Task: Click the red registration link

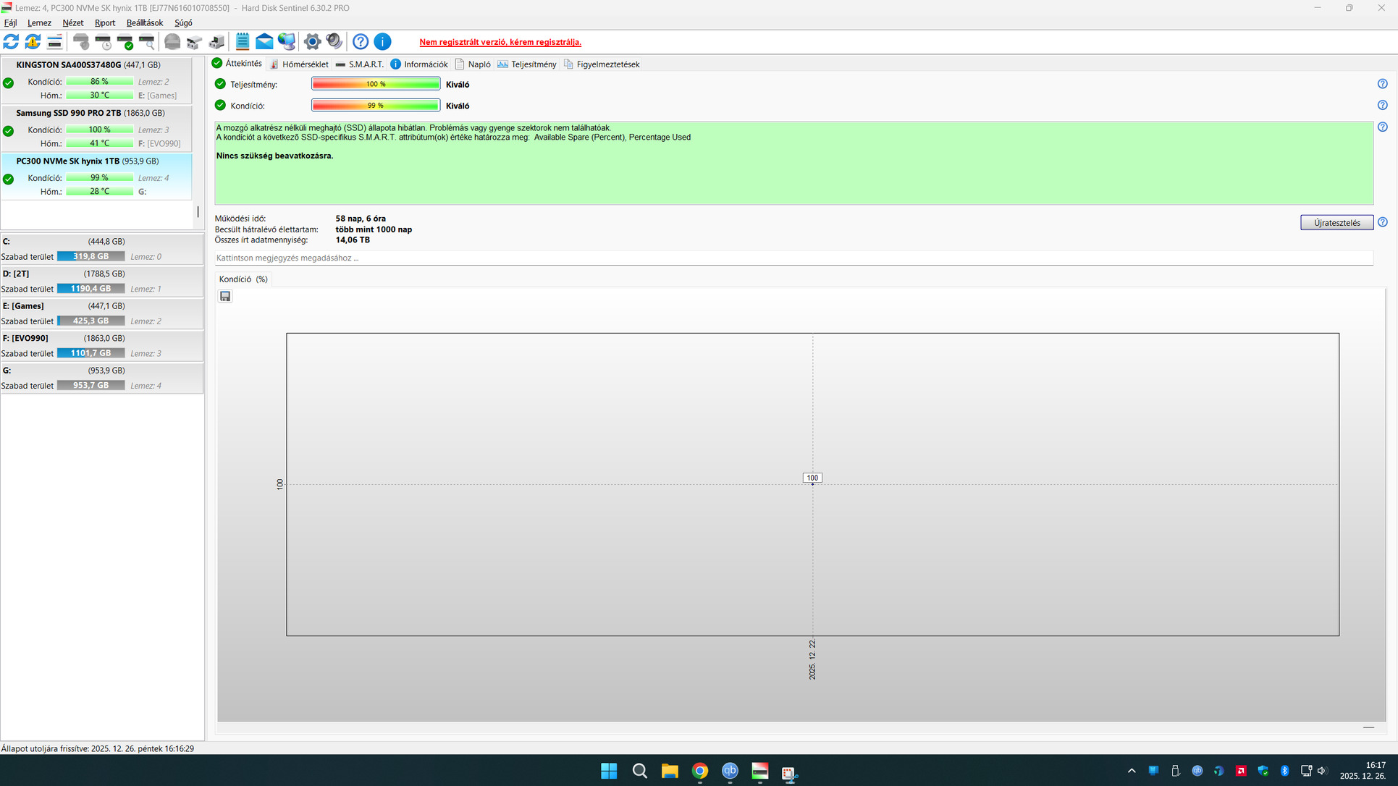Action: (x=500, y=42)
